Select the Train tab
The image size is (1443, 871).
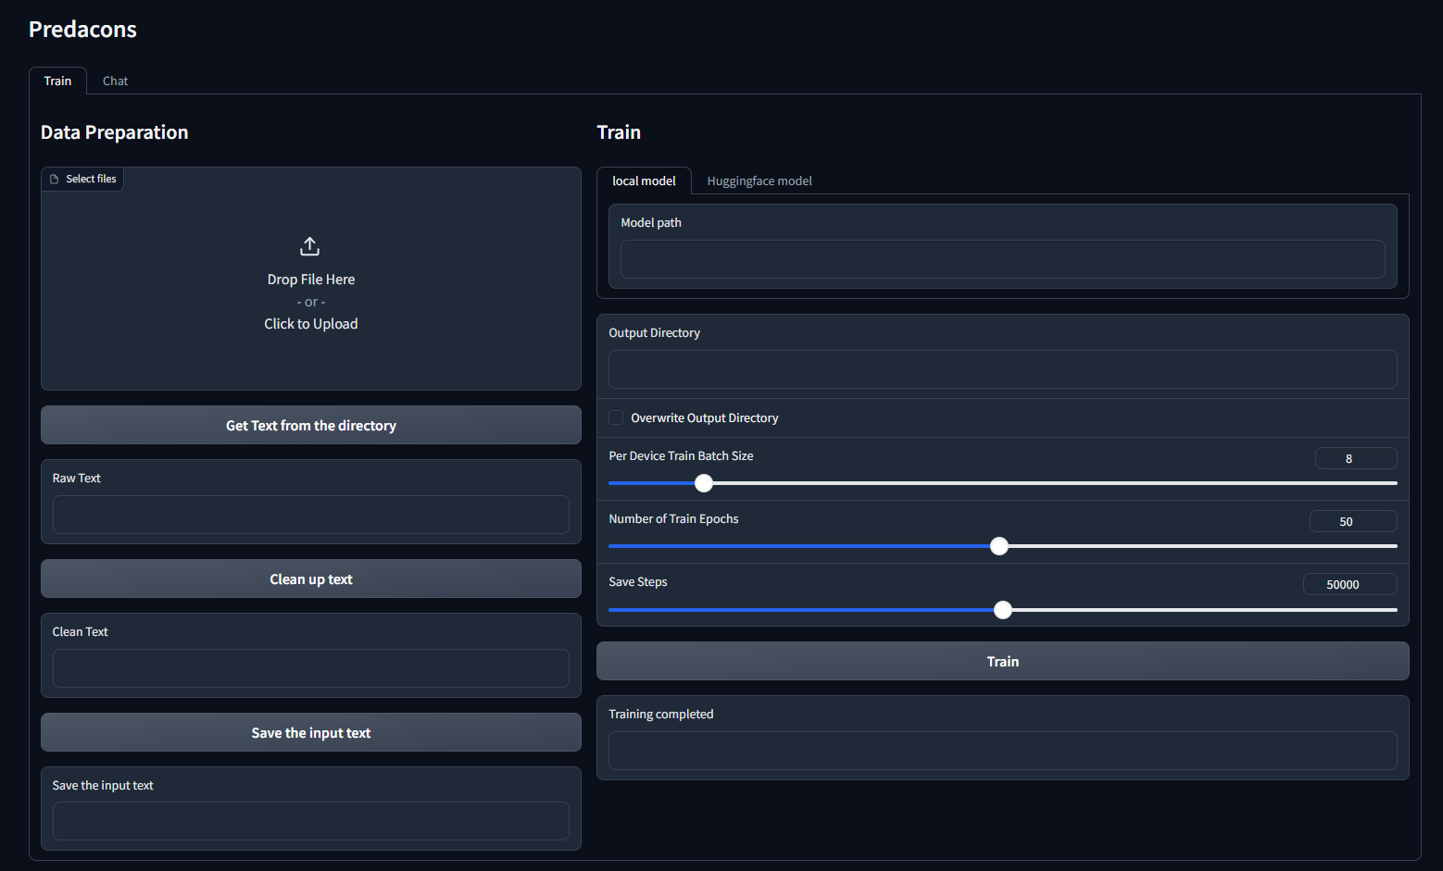coord(57,81)
